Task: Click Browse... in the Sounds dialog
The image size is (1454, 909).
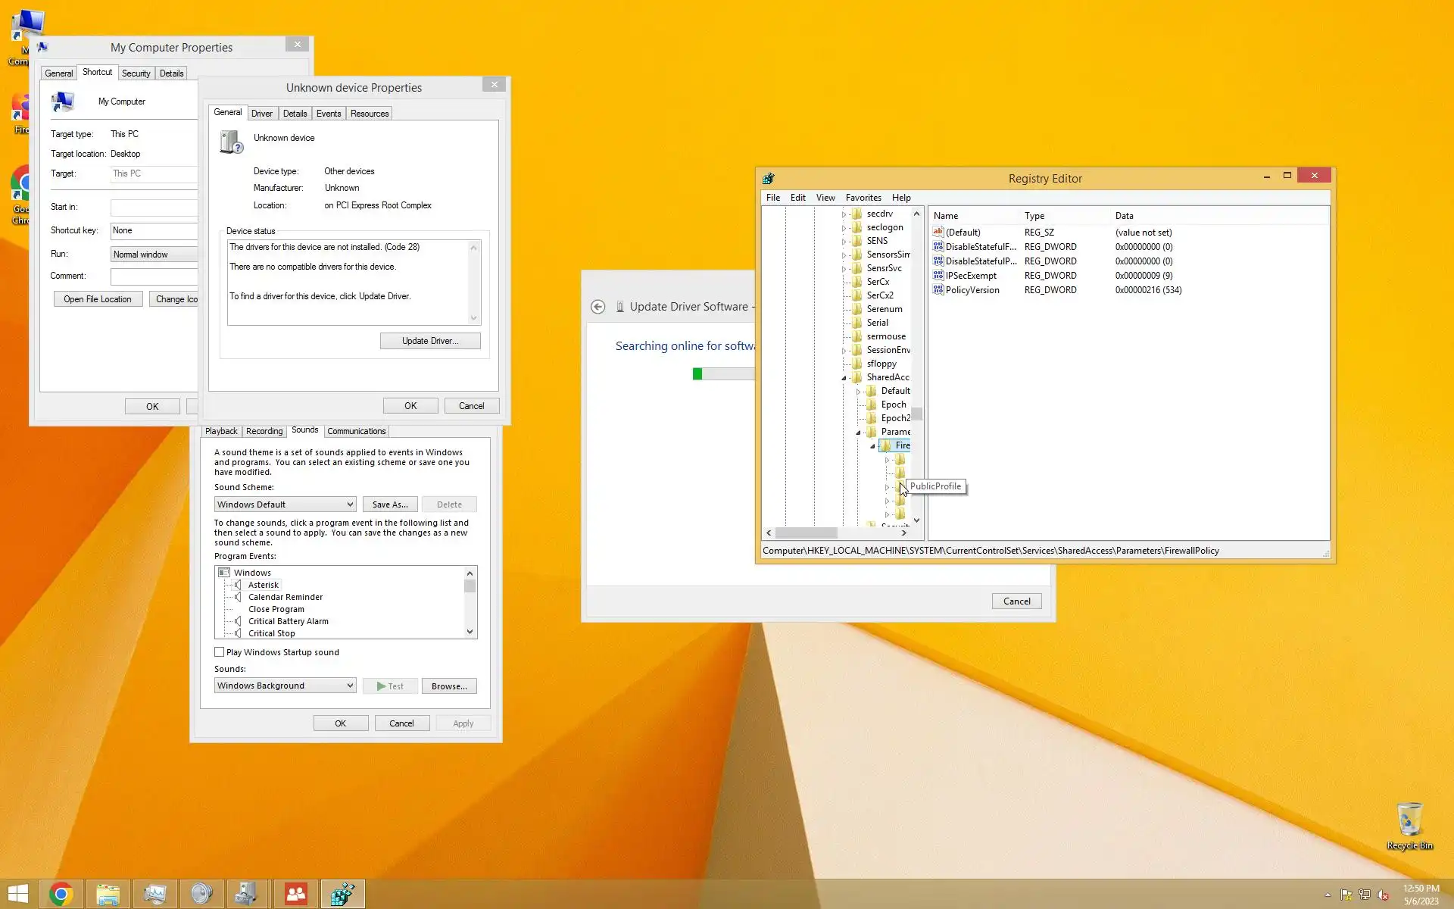Action: [x=448, y=686]
